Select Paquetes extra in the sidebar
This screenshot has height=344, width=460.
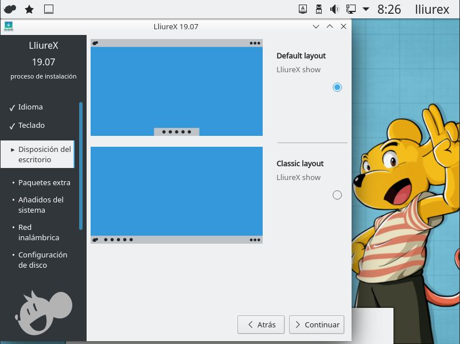(44, 183)
